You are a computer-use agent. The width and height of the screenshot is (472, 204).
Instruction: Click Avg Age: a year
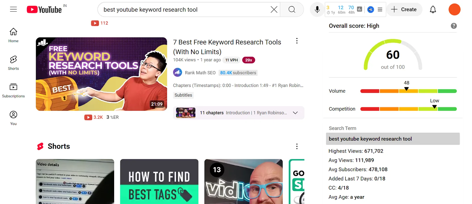click(x=346, y=197)
